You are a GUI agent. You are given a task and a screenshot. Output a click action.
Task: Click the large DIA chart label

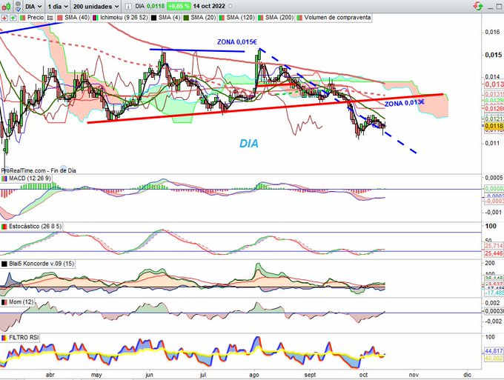pyautogui.click(x=249, y=143)
